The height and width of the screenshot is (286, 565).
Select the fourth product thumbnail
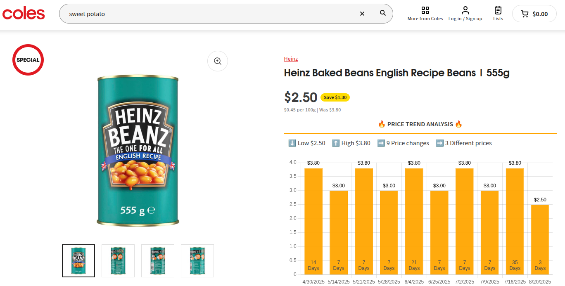[x=197, y=261]
